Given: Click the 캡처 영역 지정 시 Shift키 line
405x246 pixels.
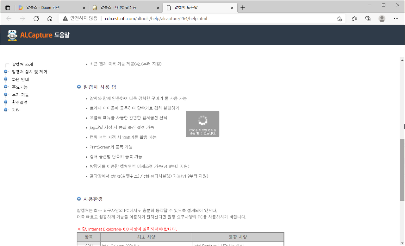Looking at the screenshot, I should [123, 137].
